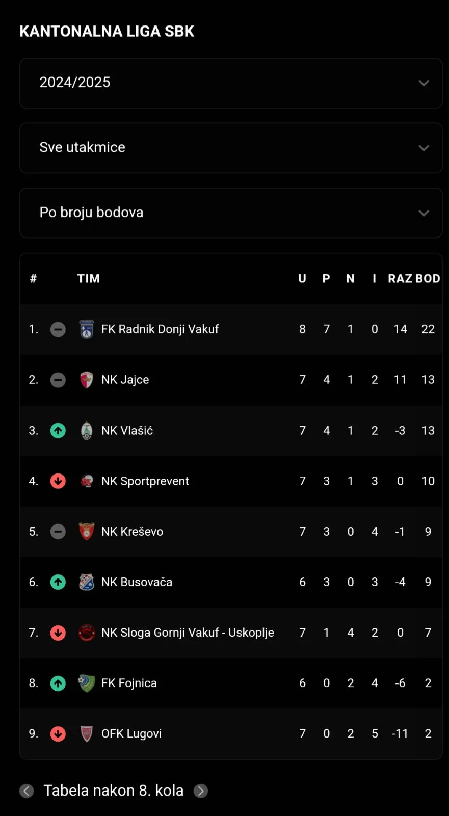
Task: Click NK Kreševo club crest icon
Action: point(87,532)
